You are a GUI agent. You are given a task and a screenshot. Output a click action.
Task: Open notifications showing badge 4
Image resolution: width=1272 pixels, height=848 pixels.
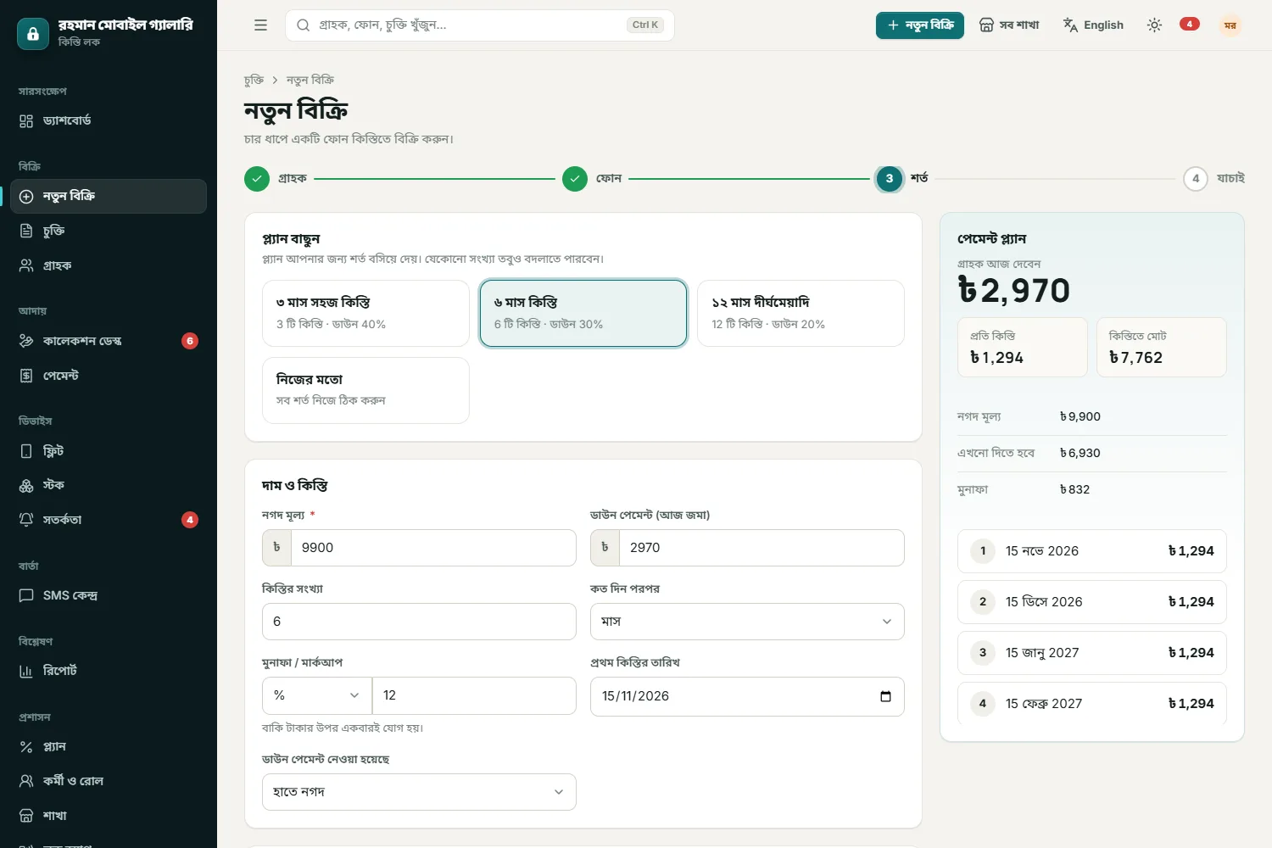[1189, 25]
